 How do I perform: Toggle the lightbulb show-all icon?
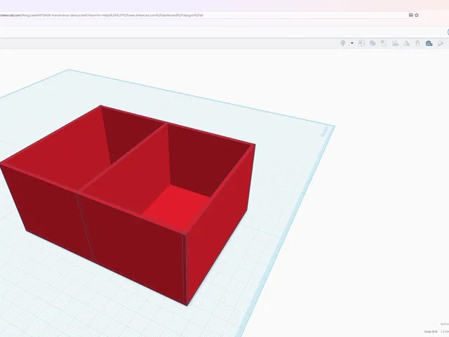tap(342, 44)
